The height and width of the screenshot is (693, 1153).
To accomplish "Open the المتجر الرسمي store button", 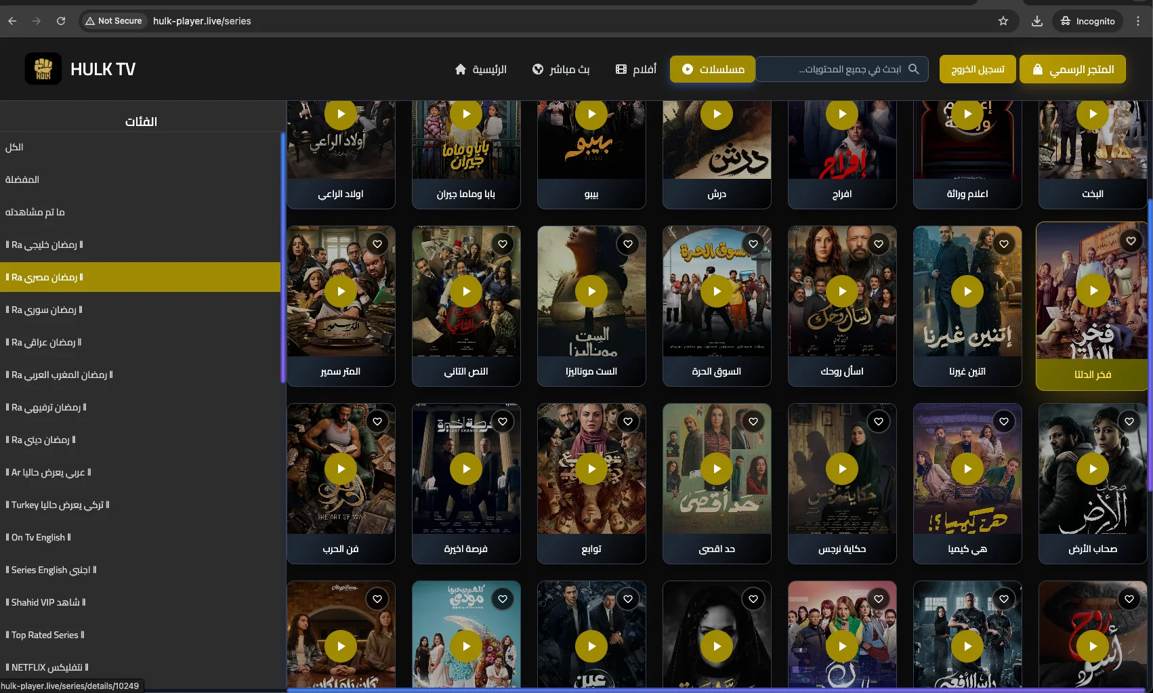I will point(1072,69).
